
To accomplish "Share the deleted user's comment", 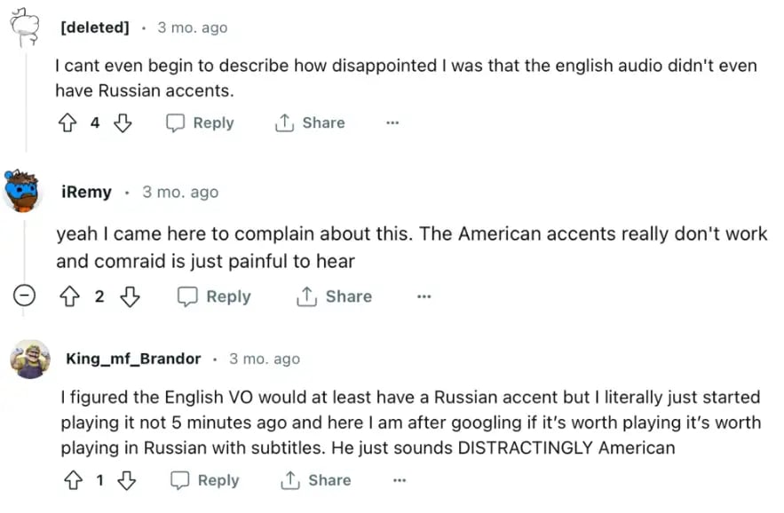I will (x=310, y=123).
